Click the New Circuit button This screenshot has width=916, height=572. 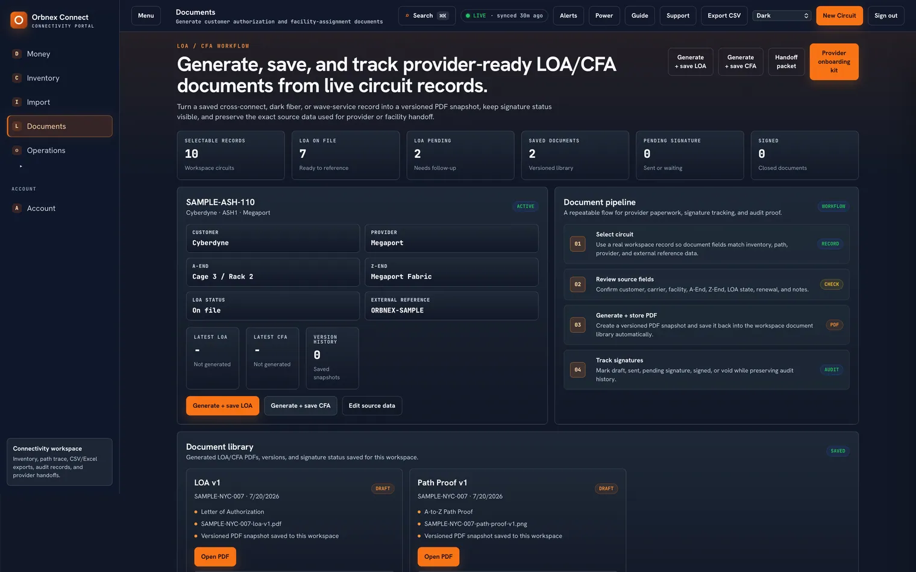click(839, 16)
